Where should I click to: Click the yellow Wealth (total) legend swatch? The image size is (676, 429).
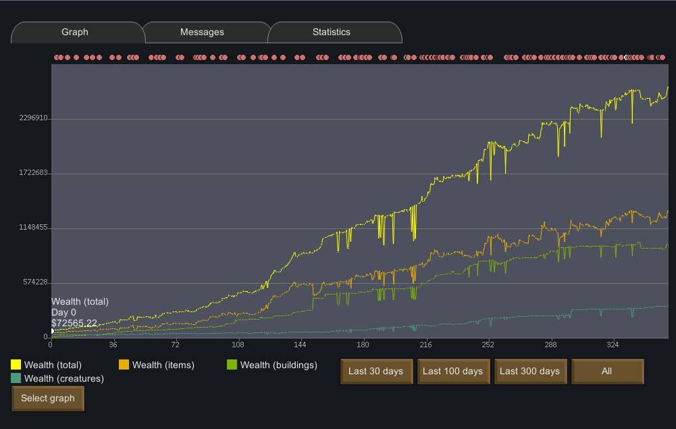[x=16, y=365]
